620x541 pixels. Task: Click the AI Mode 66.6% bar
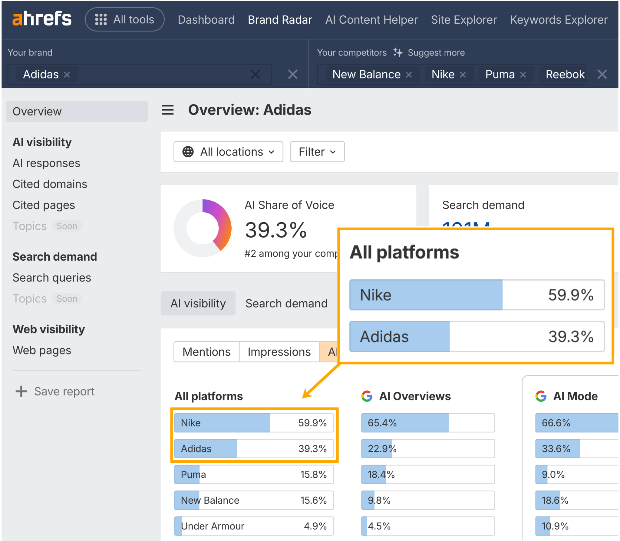(577, 423)
